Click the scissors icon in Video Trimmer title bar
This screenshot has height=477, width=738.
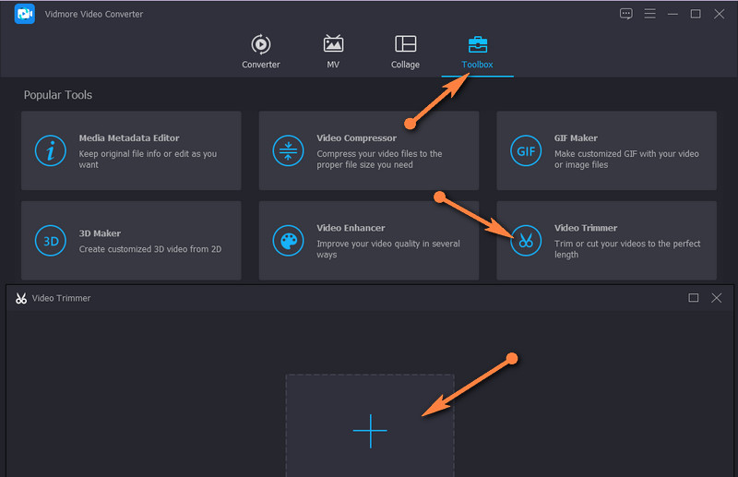pyautogui.click(x=21, y=298)
